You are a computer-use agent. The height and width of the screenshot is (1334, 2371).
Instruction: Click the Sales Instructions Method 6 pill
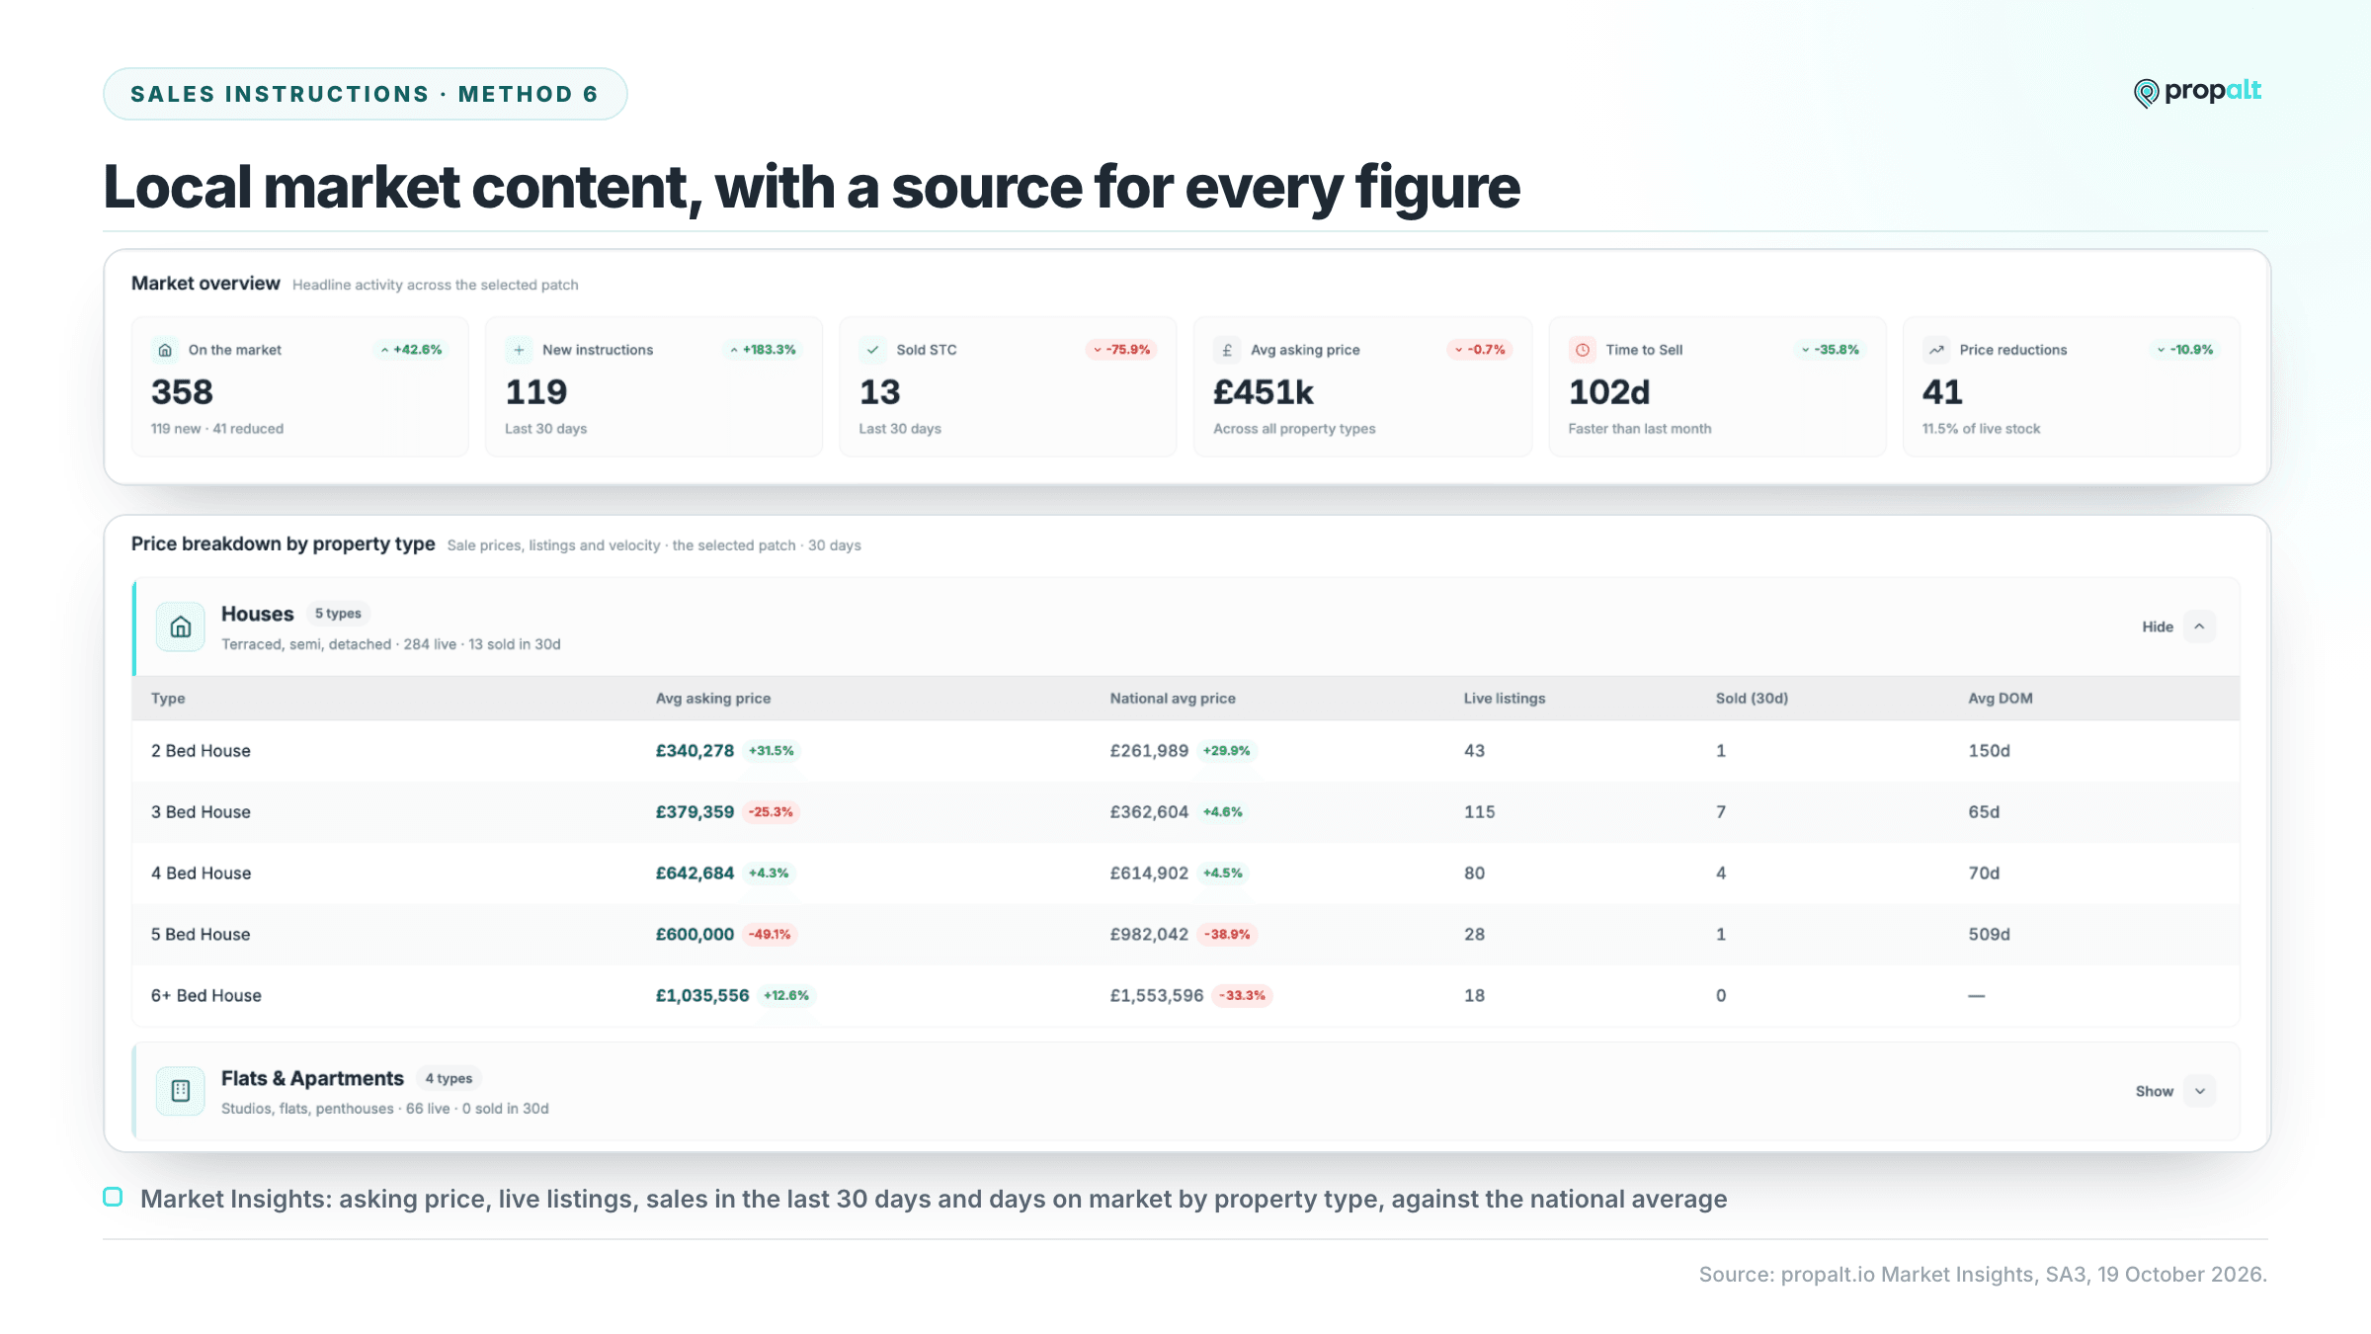point(365,94)
